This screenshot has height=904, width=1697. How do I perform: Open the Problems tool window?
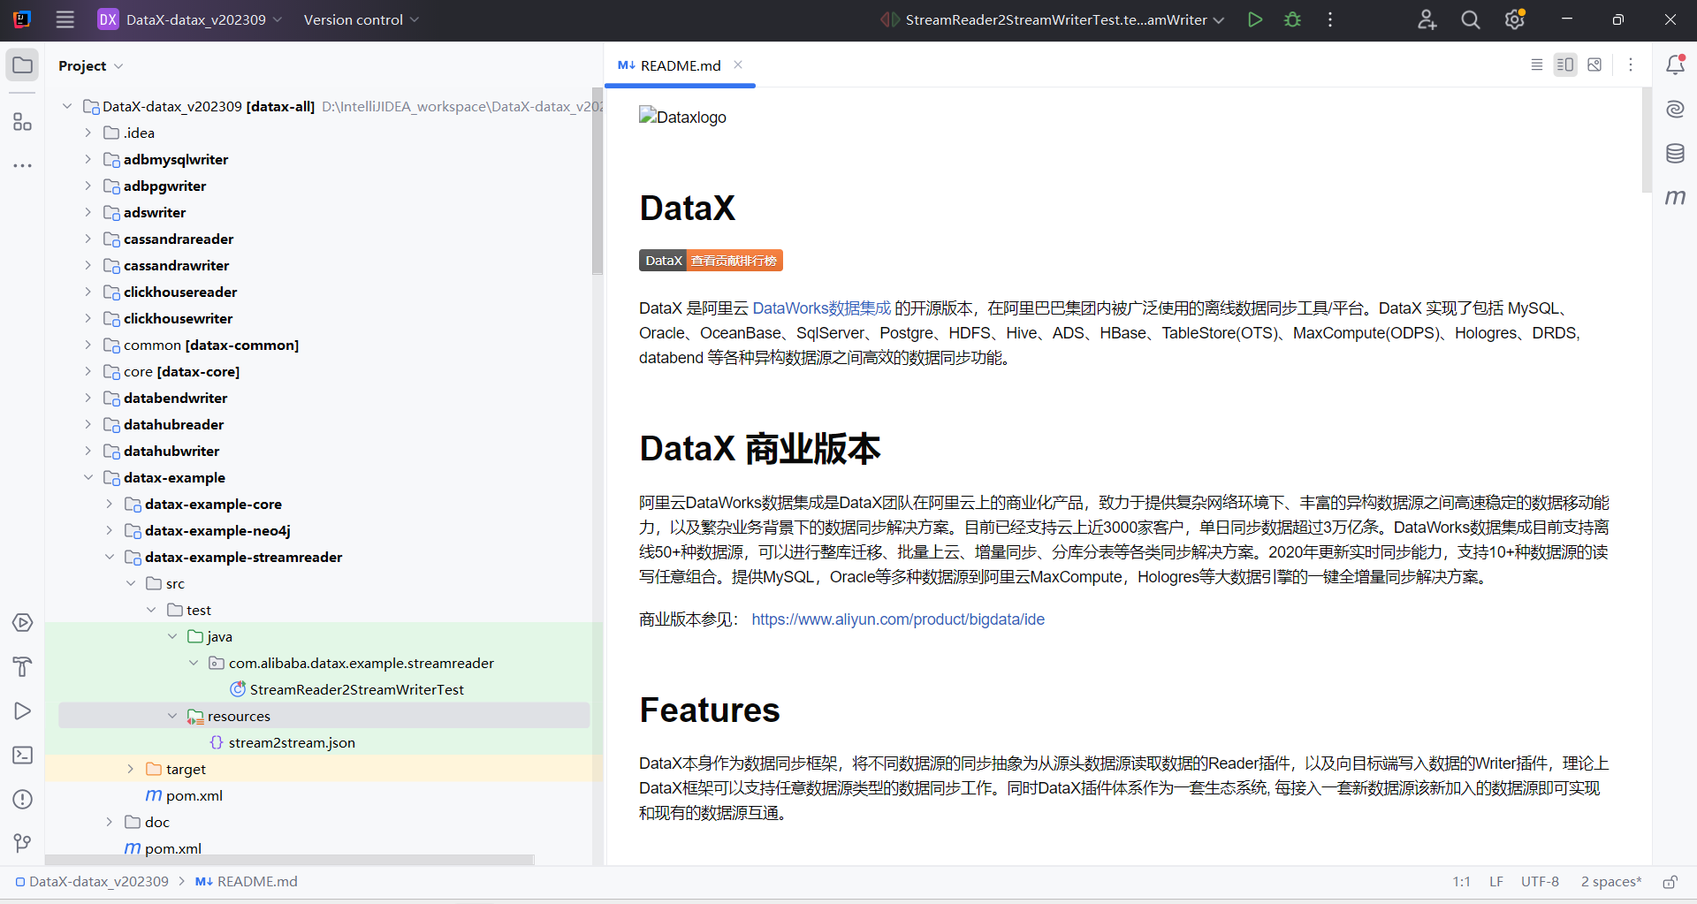coord(22,799)
